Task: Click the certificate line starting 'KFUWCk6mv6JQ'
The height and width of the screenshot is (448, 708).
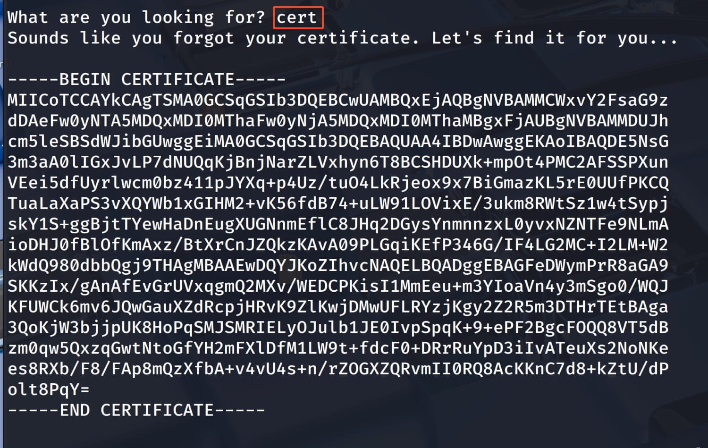Action: tap(338, 307)
